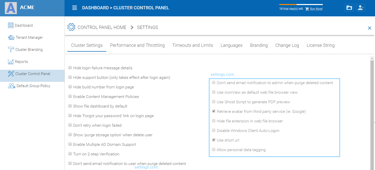
Task: Switch to Performance and Throttling tab
Action: point(137,45)
